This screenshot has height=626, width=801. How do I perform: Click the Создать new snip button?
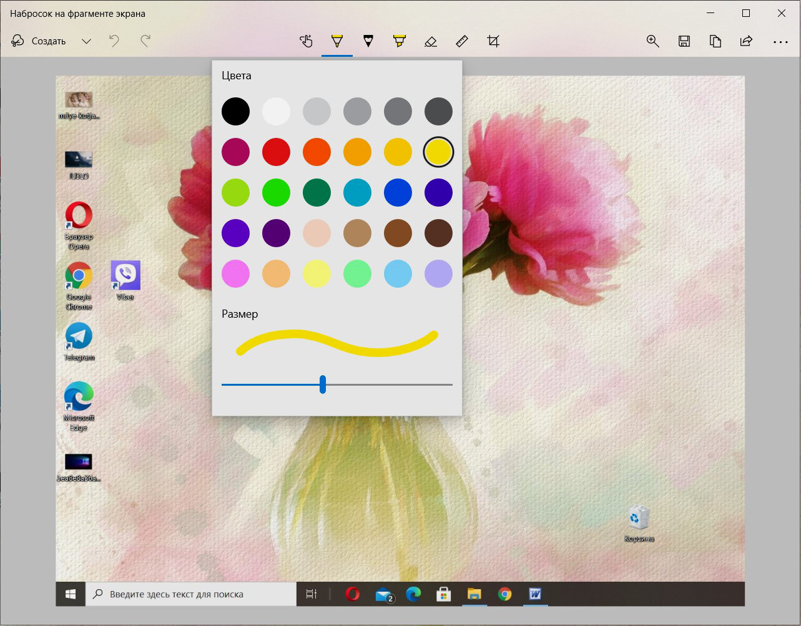coord(39,41)
